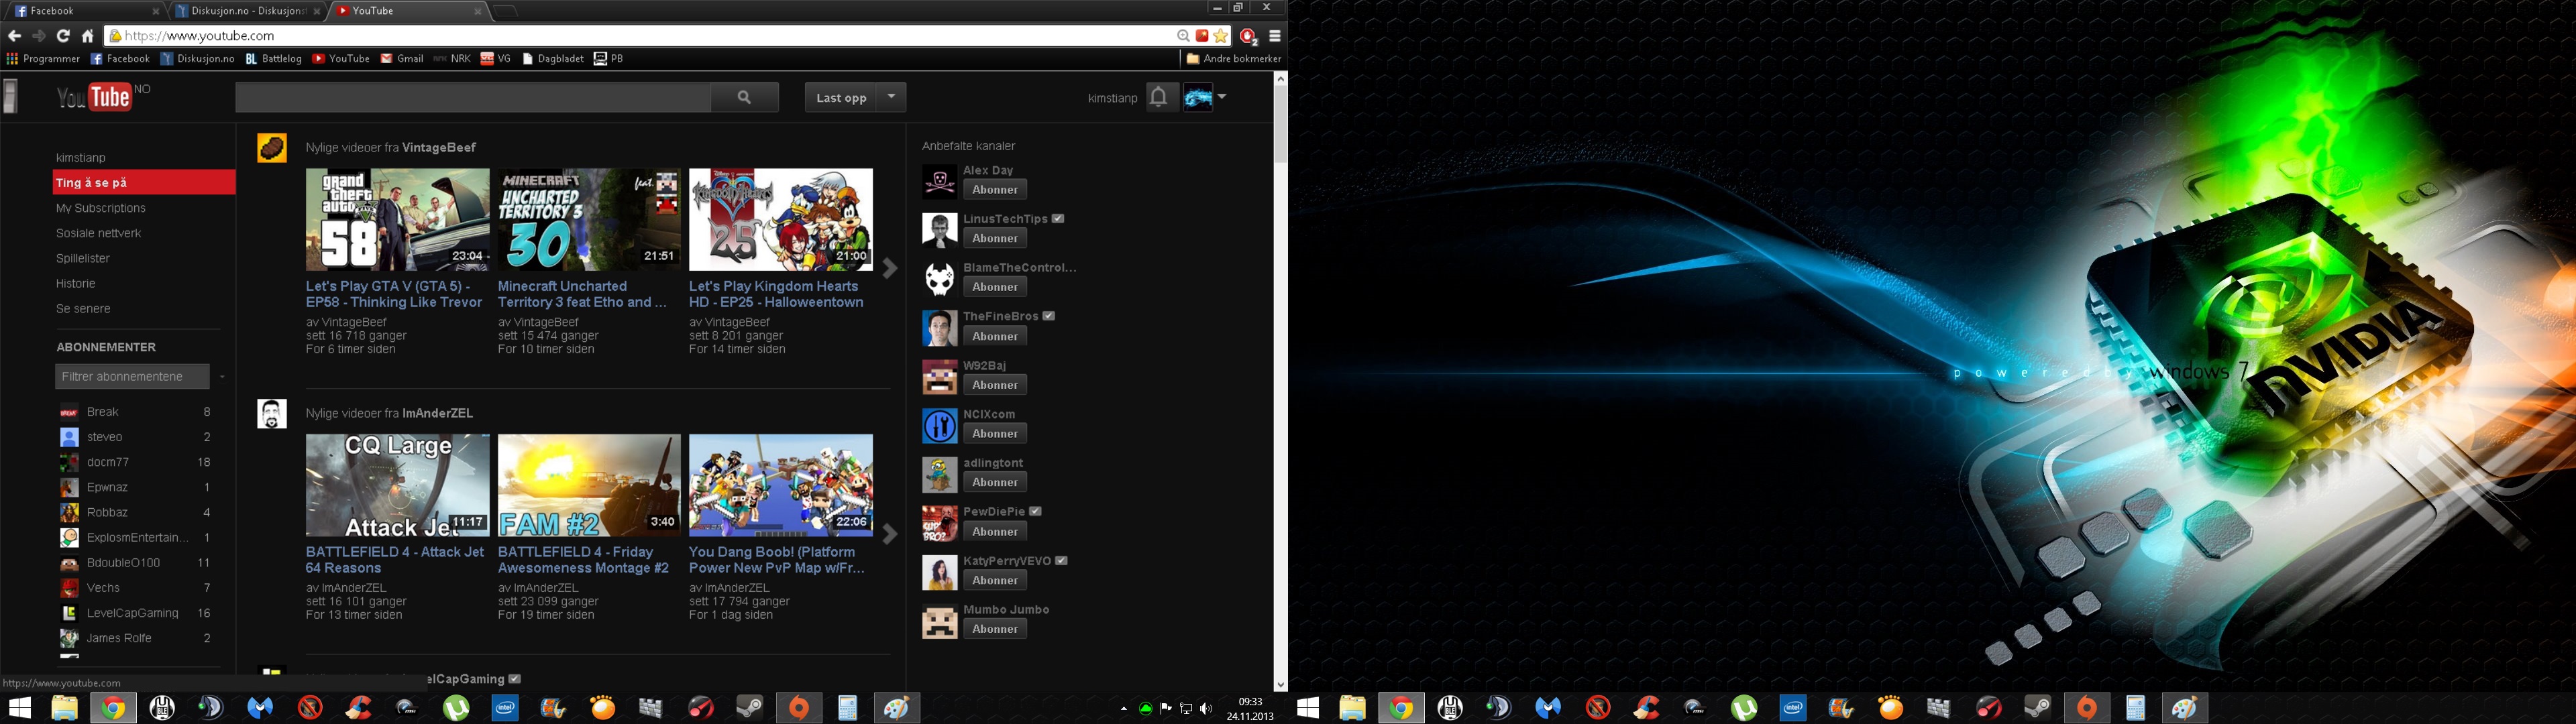Expand the Last opp dropdown arrow
Image resolution: width=2576 pixels, height=724 pixels.
click(x=891, y=97)
